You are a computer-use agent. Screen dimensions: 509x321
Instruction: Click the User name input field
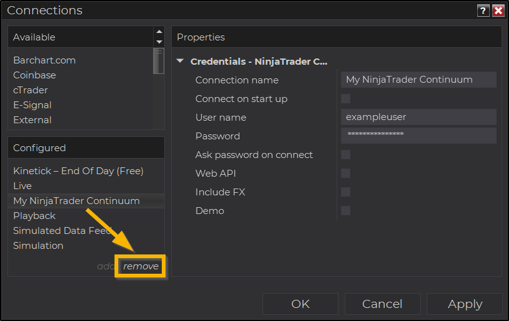click(418, 117)
